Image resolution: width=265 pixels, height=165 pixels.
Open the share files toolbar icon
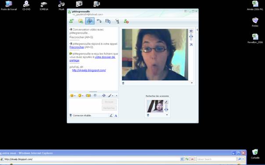[x=81, y=21]
